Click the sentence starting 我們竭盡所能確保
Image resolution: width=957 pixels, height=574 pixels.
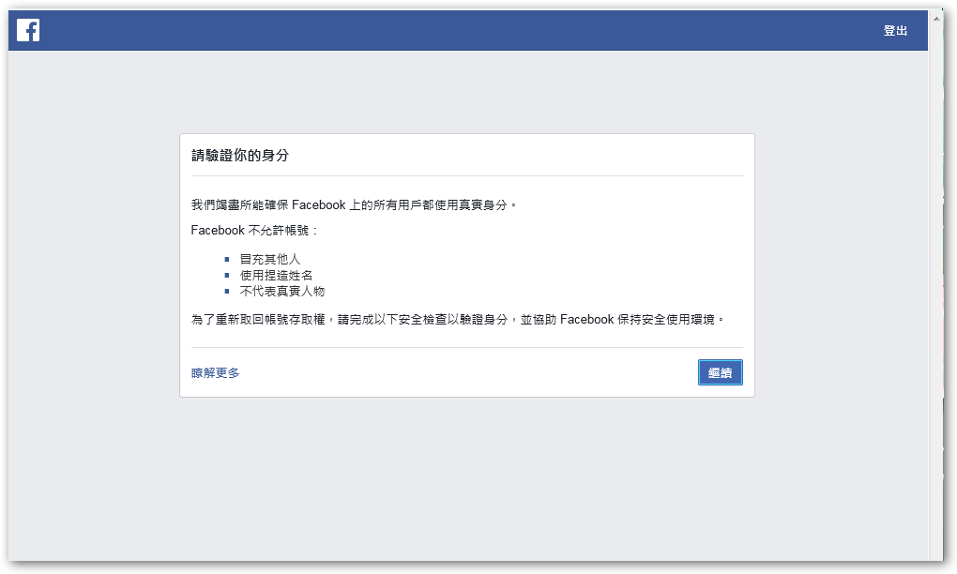tap(354, 205)
